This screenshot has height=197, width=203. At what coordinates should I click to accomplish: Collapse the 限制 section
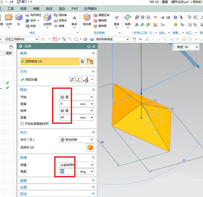pos(93,90)
